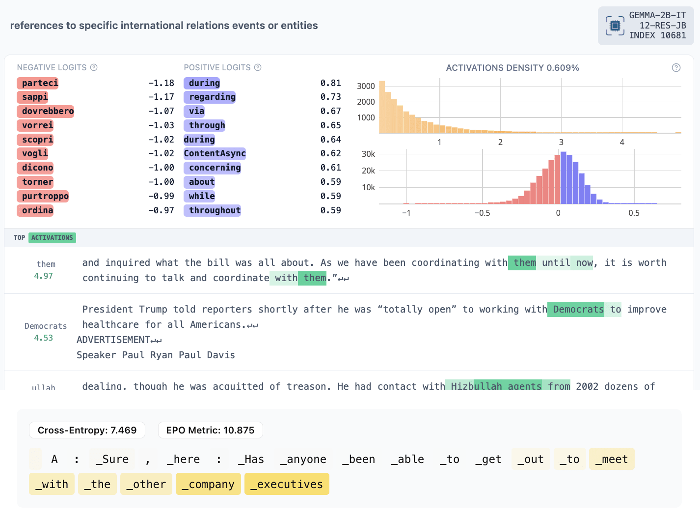Click the Cross-Entropy 7.469 badge

[87, 430]
